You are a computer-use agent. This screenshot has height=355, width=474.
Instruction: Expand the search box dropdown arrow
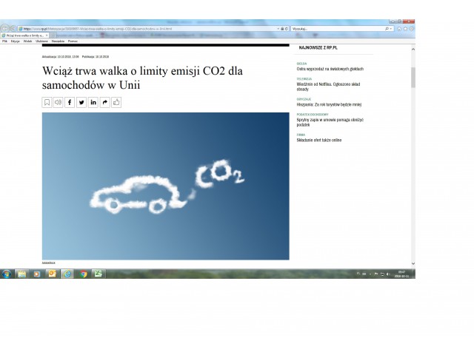click(390, 28)
